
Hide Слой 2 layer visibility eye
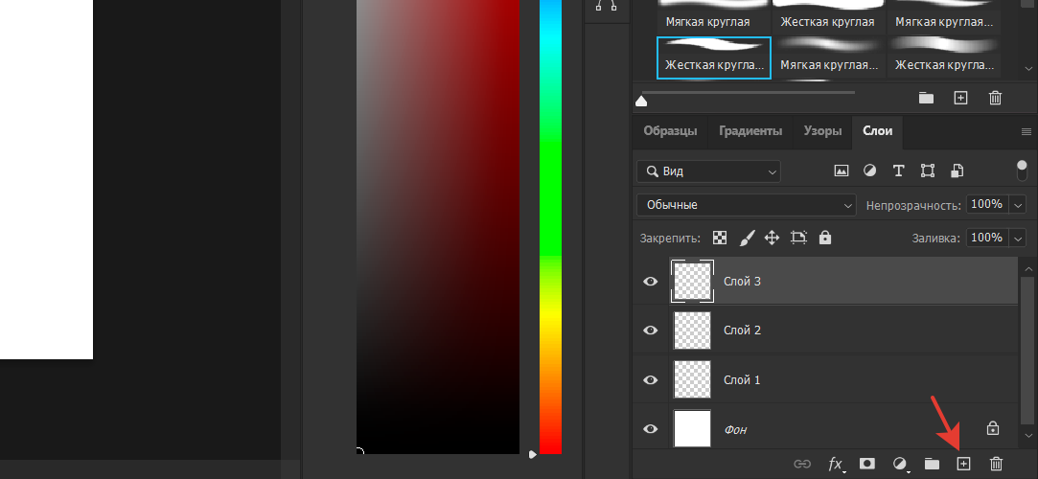click(651, 331)
